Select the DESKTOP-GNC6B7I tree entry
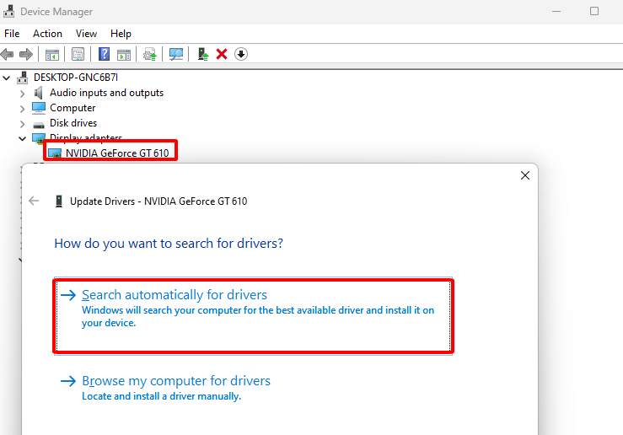Viewport: 623px width, 435px height. tap(76, 78)
